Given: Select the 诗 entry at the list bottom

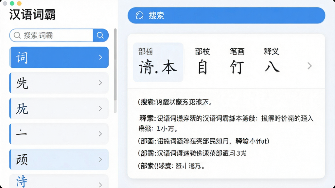Looking at the screenshot, I should tap(59, 181).
